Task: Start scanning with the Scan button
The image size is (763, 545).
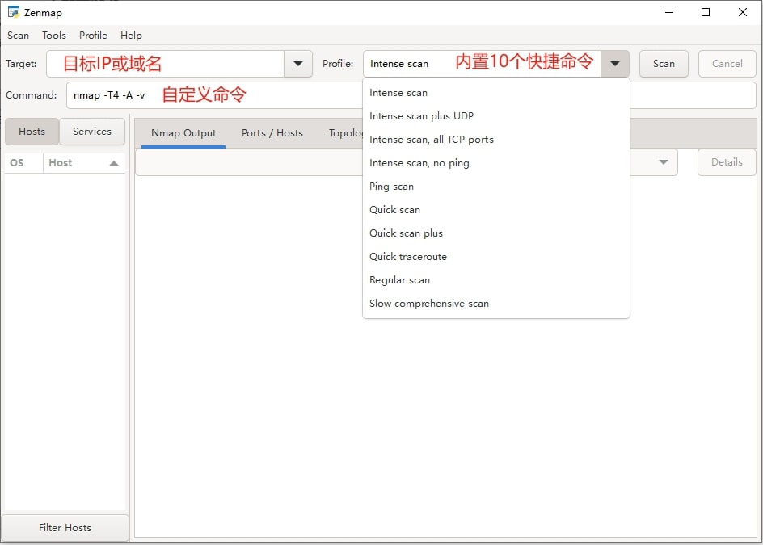Action: click(664, 64)
